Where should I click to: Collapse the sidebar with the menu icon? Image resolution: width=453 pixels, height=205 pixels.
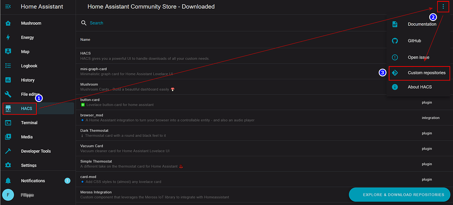(8, 7)
